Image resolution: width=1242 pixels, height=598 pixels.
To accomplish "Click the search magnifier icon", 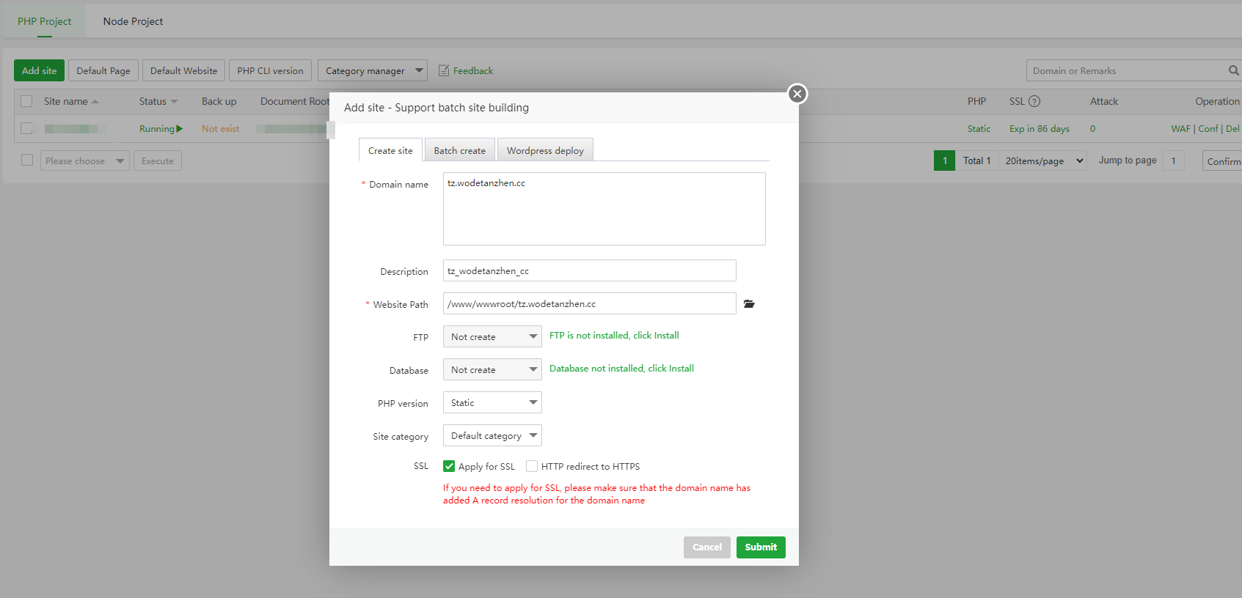I will (1233, 70).
